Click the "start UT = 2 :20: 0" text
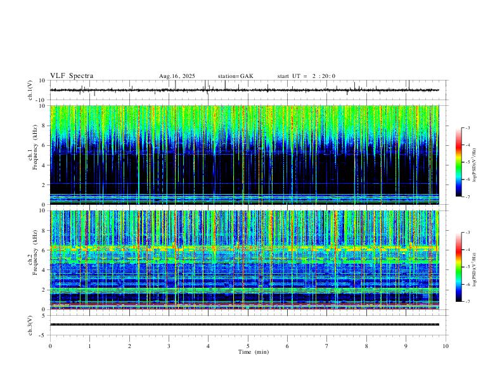 (x=306, y=76)
